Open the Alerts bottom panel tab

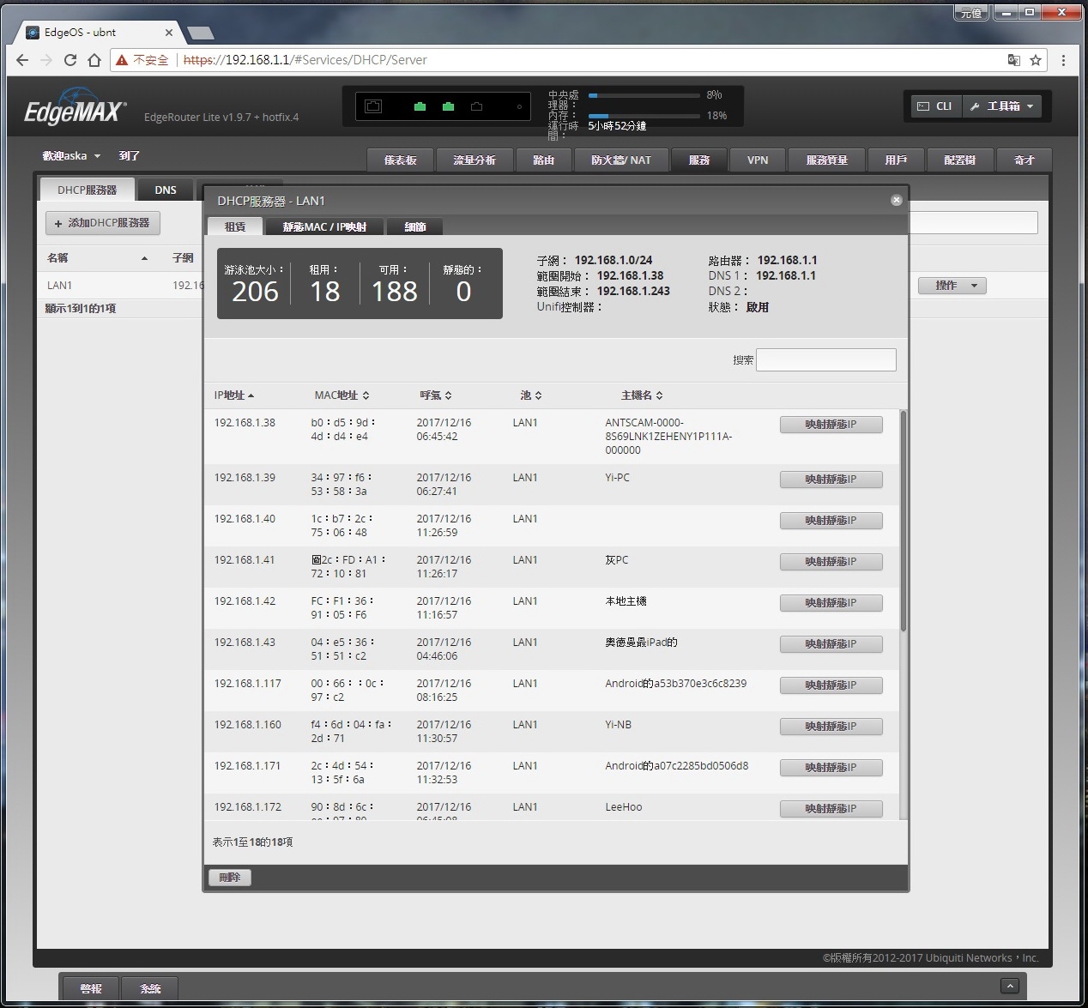click(x=91, y=989)
